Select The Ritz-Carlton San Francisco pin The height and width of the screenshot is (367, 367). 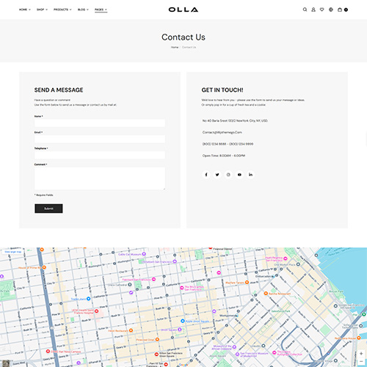coord(182,288)
